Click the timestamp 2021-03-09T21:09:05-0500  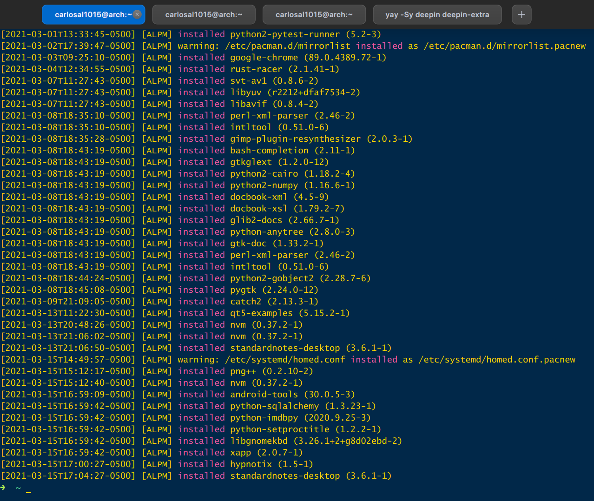[x=68, y=302]
